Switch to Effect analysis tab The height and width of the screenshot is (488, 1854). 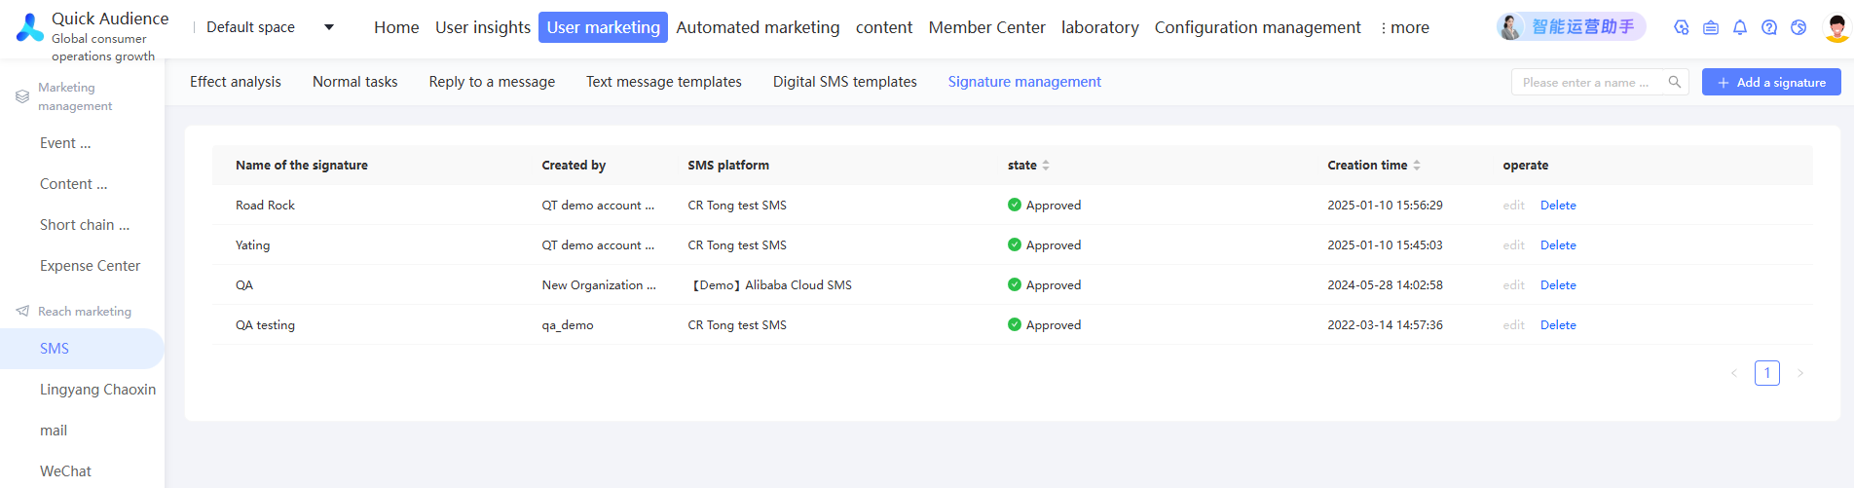(236, 82)
